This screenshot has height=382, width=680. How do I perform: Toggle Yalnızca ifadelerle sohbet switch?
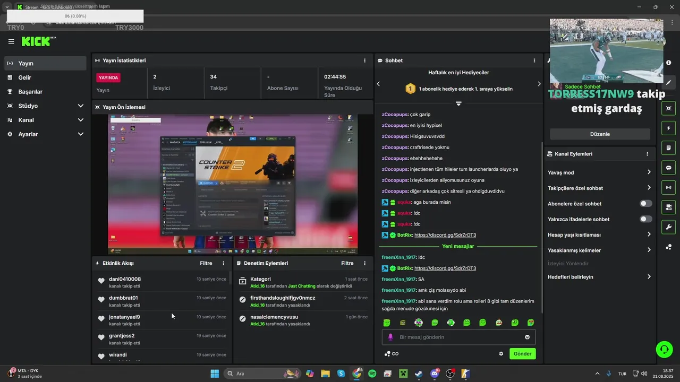point(645,219)
